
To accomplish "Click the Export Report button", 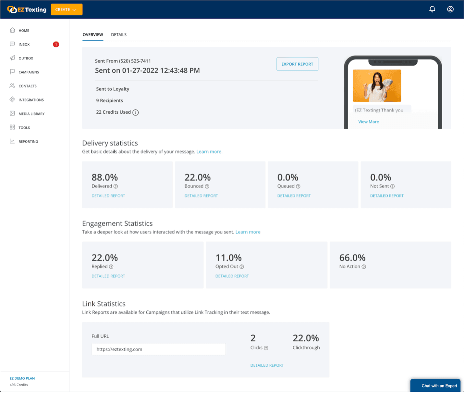I will point(297,64).
